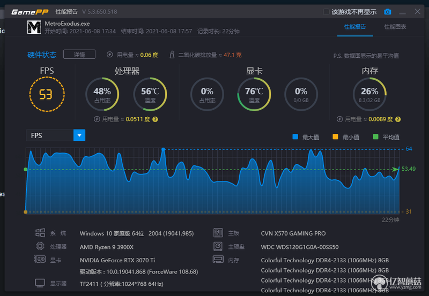Click the blue 最大值 legend swatch

tap(295, 137)
